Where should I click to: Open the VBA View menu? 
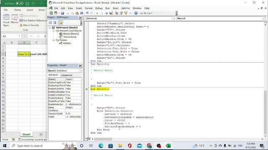(x=70, y=8)
